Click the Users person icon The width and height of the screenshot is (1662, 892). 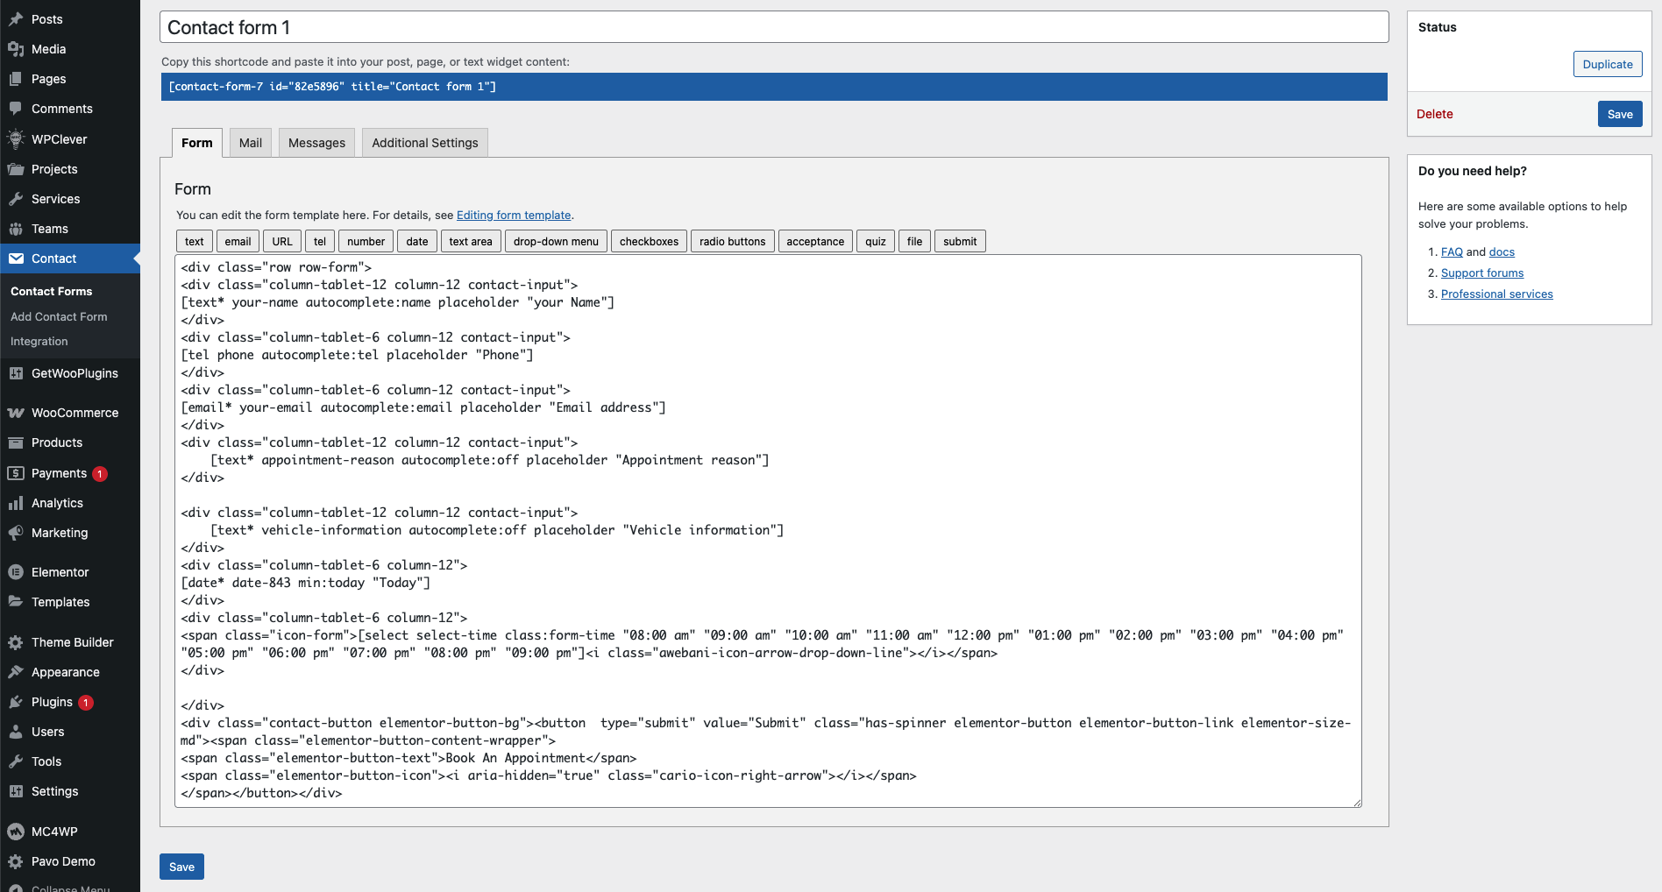[x=16, y=732]
